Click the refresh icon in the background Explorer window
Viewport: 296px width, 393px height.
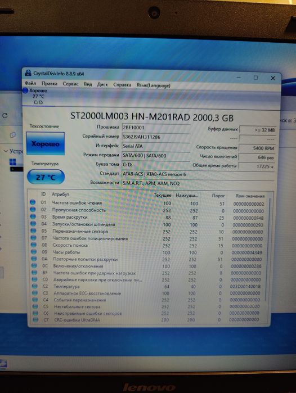[x=5, y=116]
